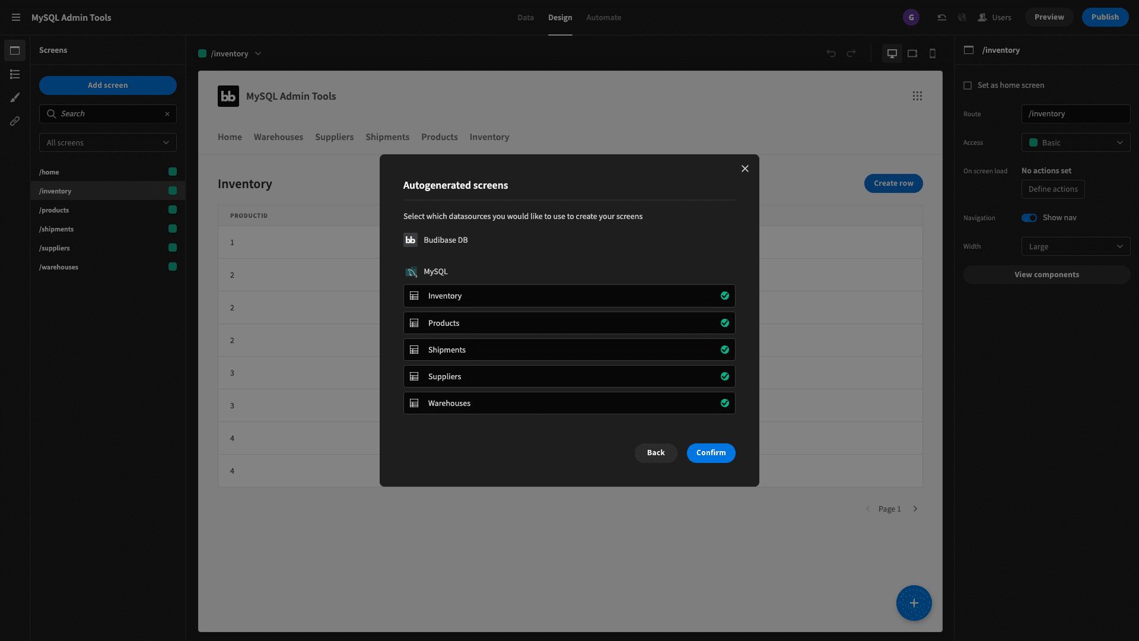
Task: Toggle the Show nav navigation switch
Action: click(x=1029, y=218)
